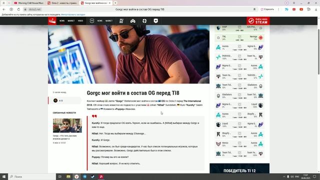Screen dimensions: 320x180
Task: Open the match with Liquid left and Nigma G. right
Action: (x=239, y=124)
